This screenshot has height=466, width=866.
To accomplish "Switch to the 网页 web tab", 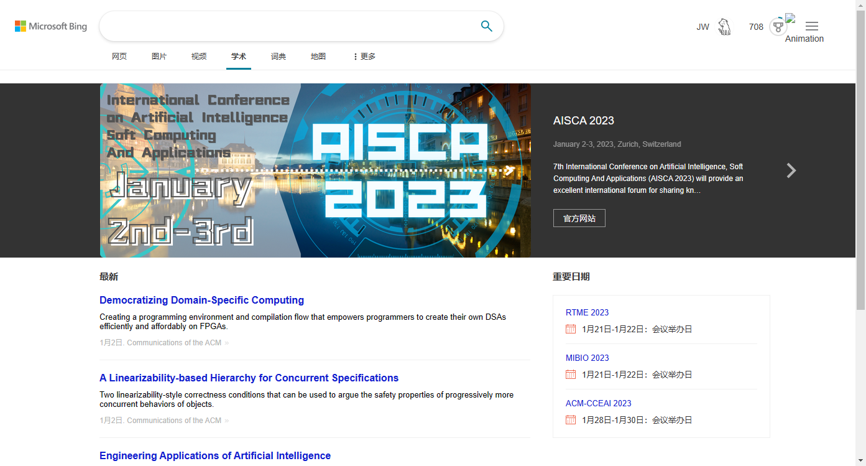I will pyautogui.click(x=119, y=57).
